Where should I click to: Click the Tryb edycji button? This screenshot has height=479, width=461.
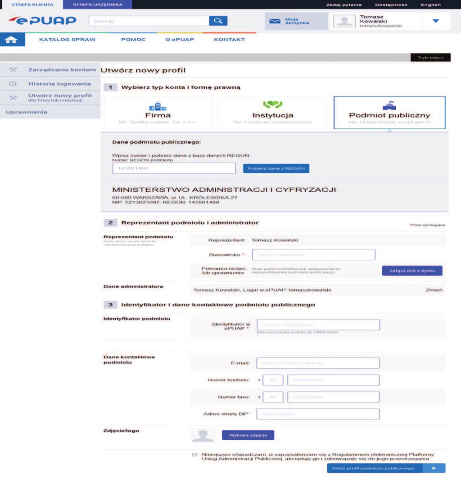(x=430, y=58)
